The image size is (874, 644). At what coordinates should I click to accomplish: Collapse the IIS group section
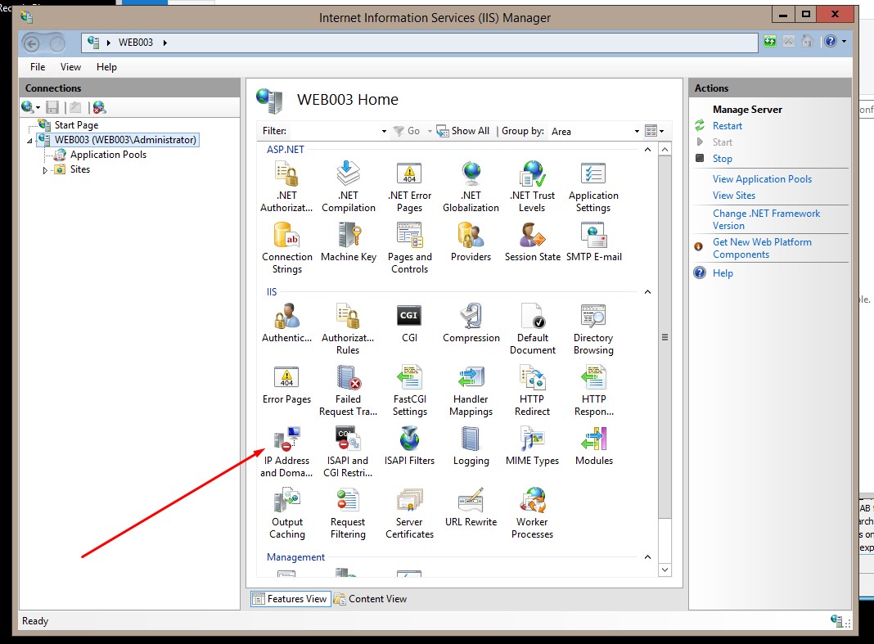click(x=647, y=291)
